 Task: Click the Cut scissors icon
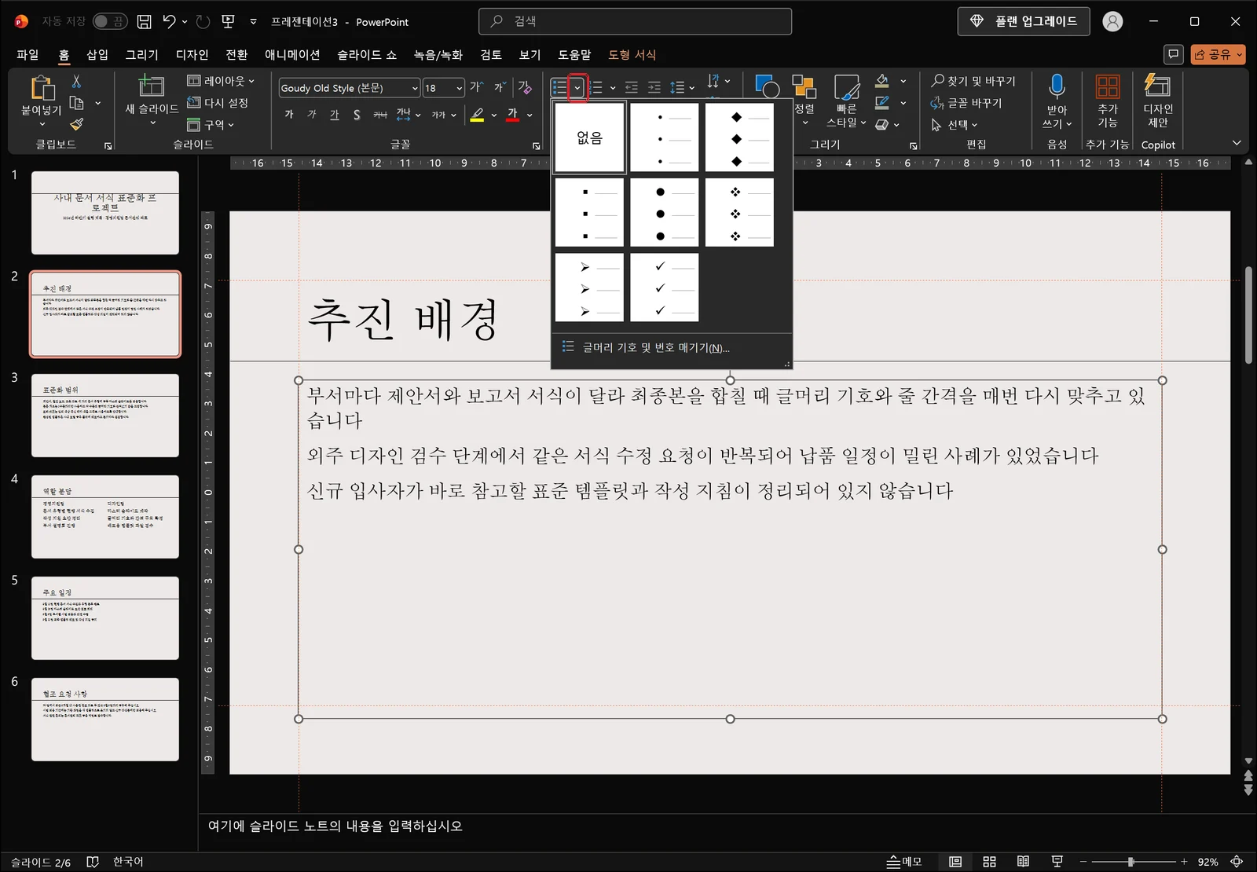(x=76, y=81)
